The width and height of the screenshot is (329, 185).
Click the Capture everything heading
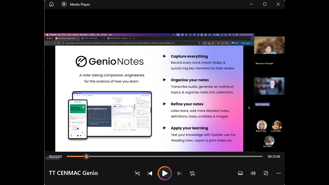[189, 56]
